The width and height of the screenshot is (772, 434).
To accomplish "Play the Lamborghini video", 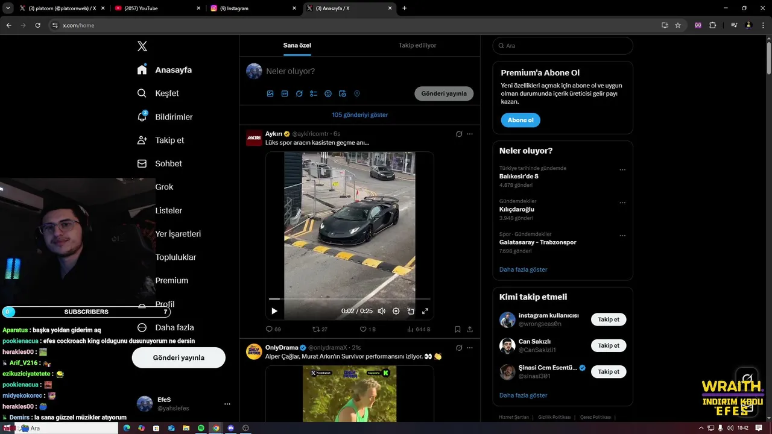I will pyautogui.click(x=274, y=311).
